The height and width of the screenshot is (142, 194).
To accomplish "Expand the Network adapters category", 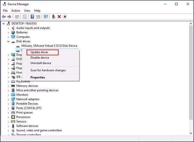I will pyautogui.click(x=8, y=99).
